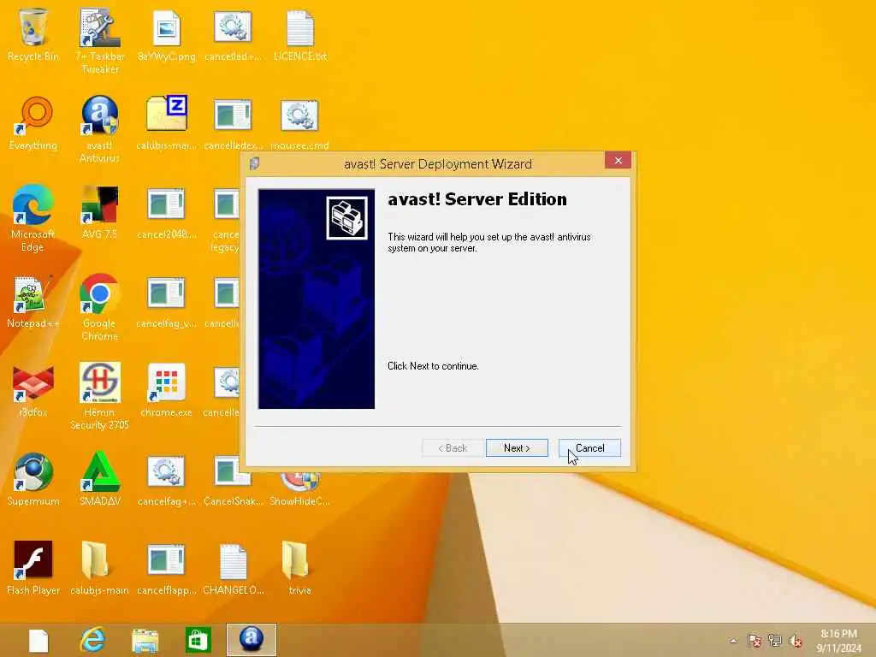Open the Supermium browser shortcut

(x=33, y=479)
